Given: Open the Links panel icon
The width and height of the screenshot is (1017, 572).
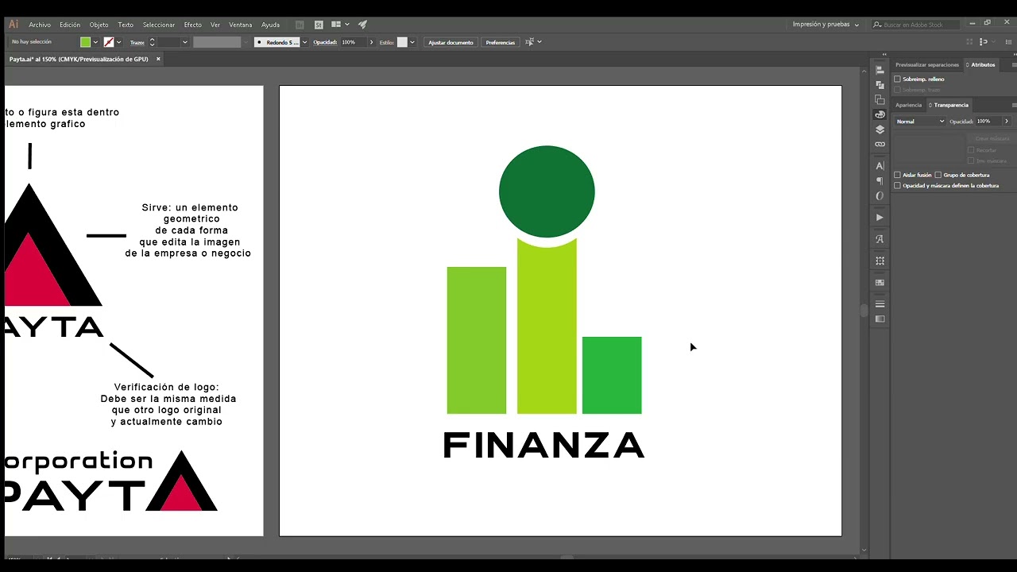Looking at the screenshot, I should 880,145.
